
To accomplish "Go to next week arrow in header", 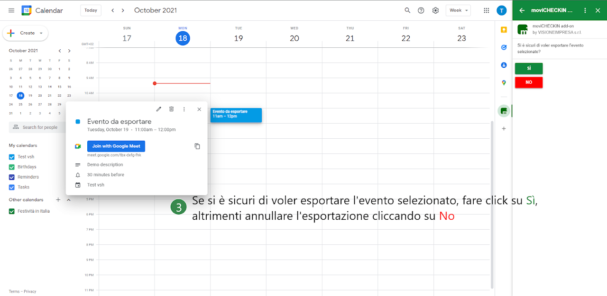I will tap(123, 10).
